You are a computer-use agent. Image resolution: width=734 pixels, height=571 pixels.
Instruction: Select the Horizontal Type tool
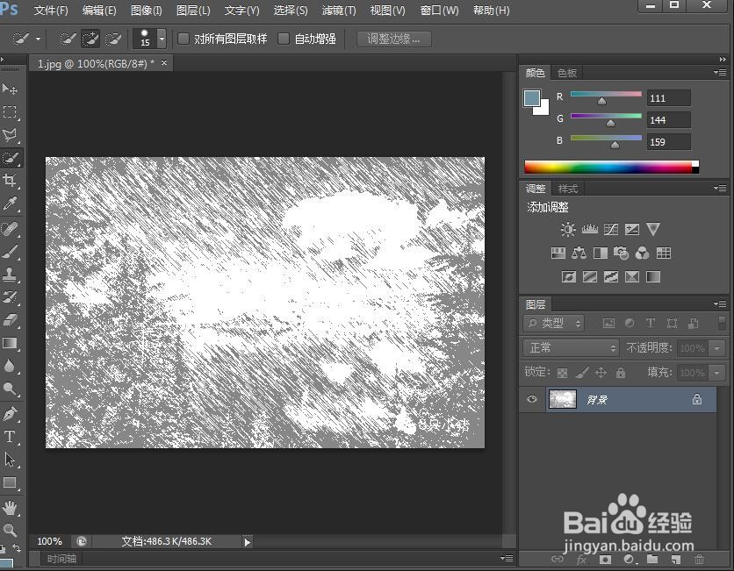pos(10,436)
